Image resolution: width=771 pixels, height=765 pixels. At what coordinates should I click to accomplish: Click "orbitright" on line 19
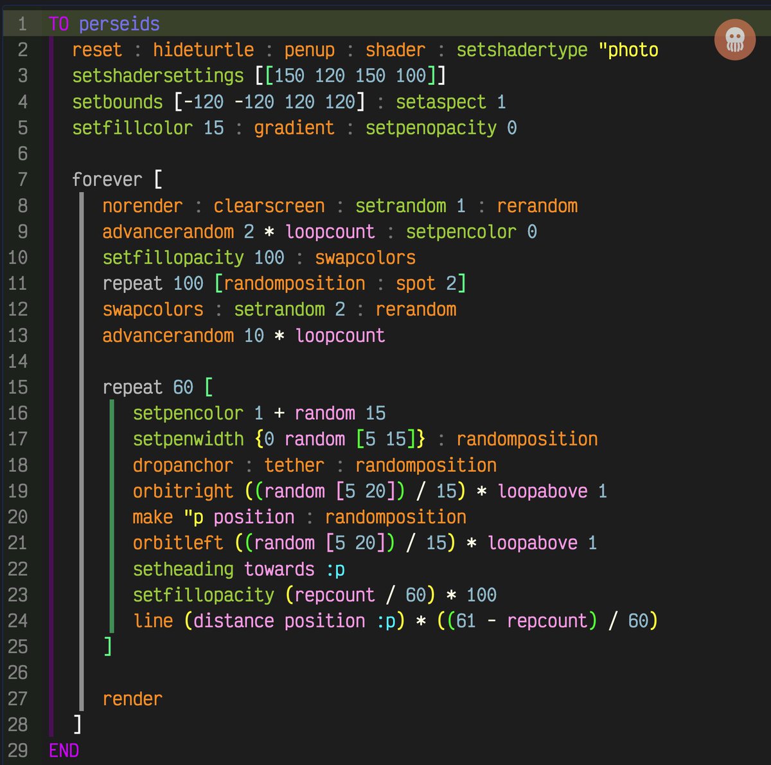click(183, 491)
